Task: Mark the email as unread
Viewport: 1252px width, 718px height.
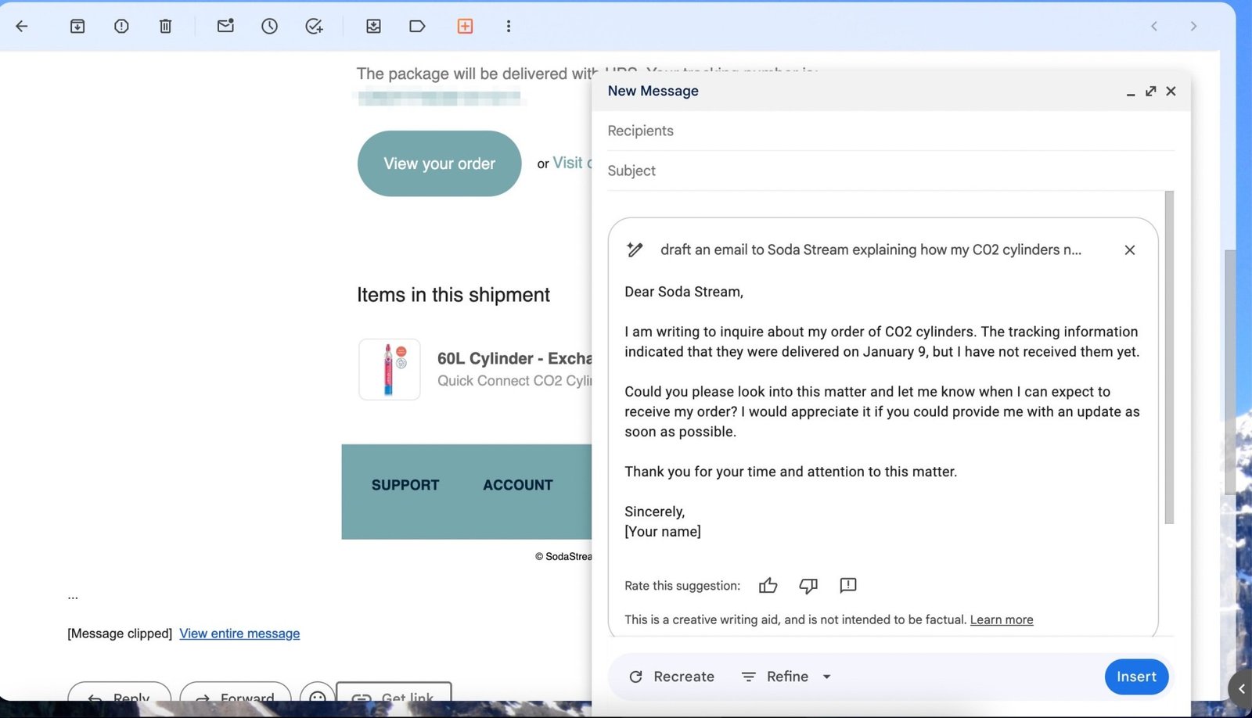Action: coord(225,26)
